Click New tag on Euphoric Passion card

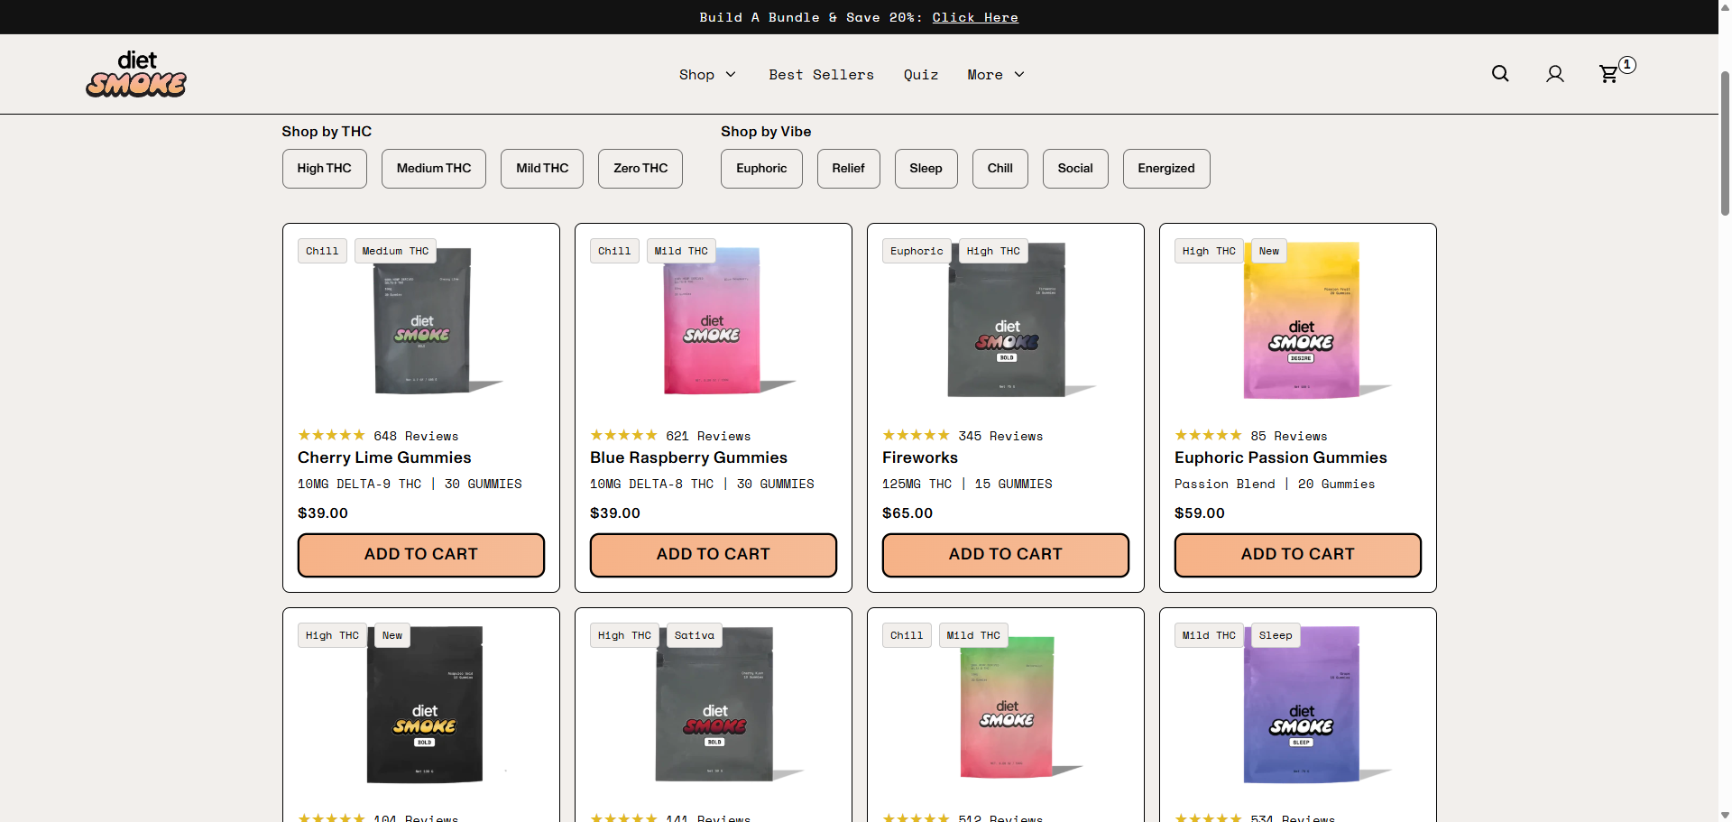coord(1269,252)
